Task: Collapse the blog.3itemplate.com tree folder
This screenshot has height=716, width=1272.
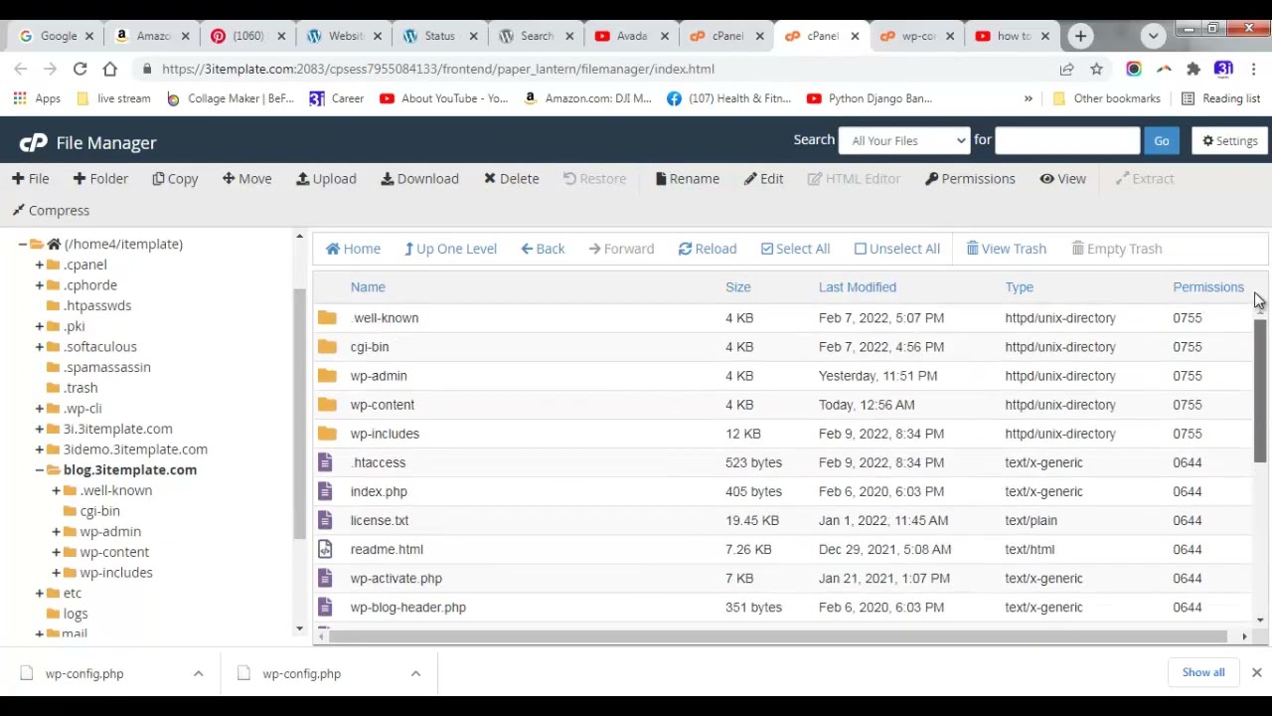Action: pyautogui.click(x=39, y=470)
